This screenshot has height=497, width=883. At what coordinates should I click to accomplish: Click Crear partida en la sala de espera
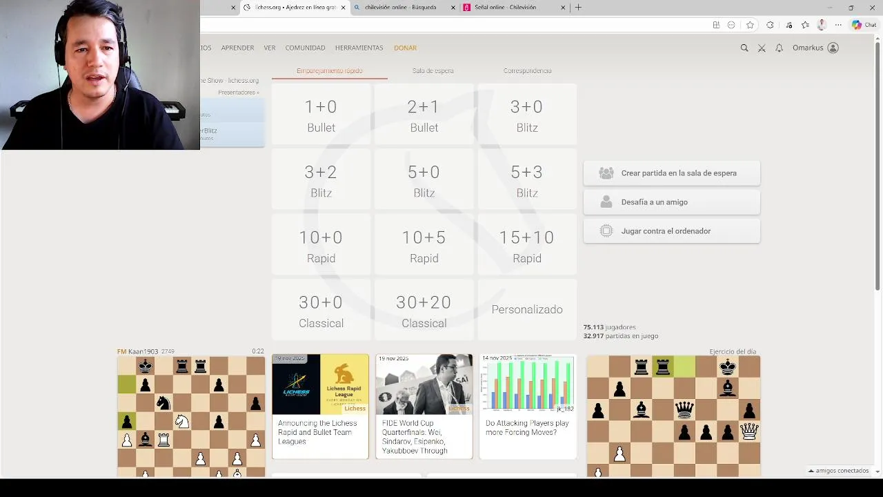(672, 173)
